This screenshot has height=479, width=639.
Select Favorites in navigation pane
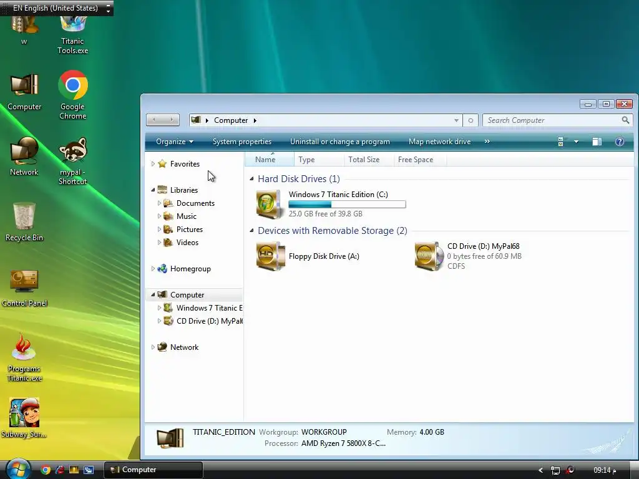185,164
